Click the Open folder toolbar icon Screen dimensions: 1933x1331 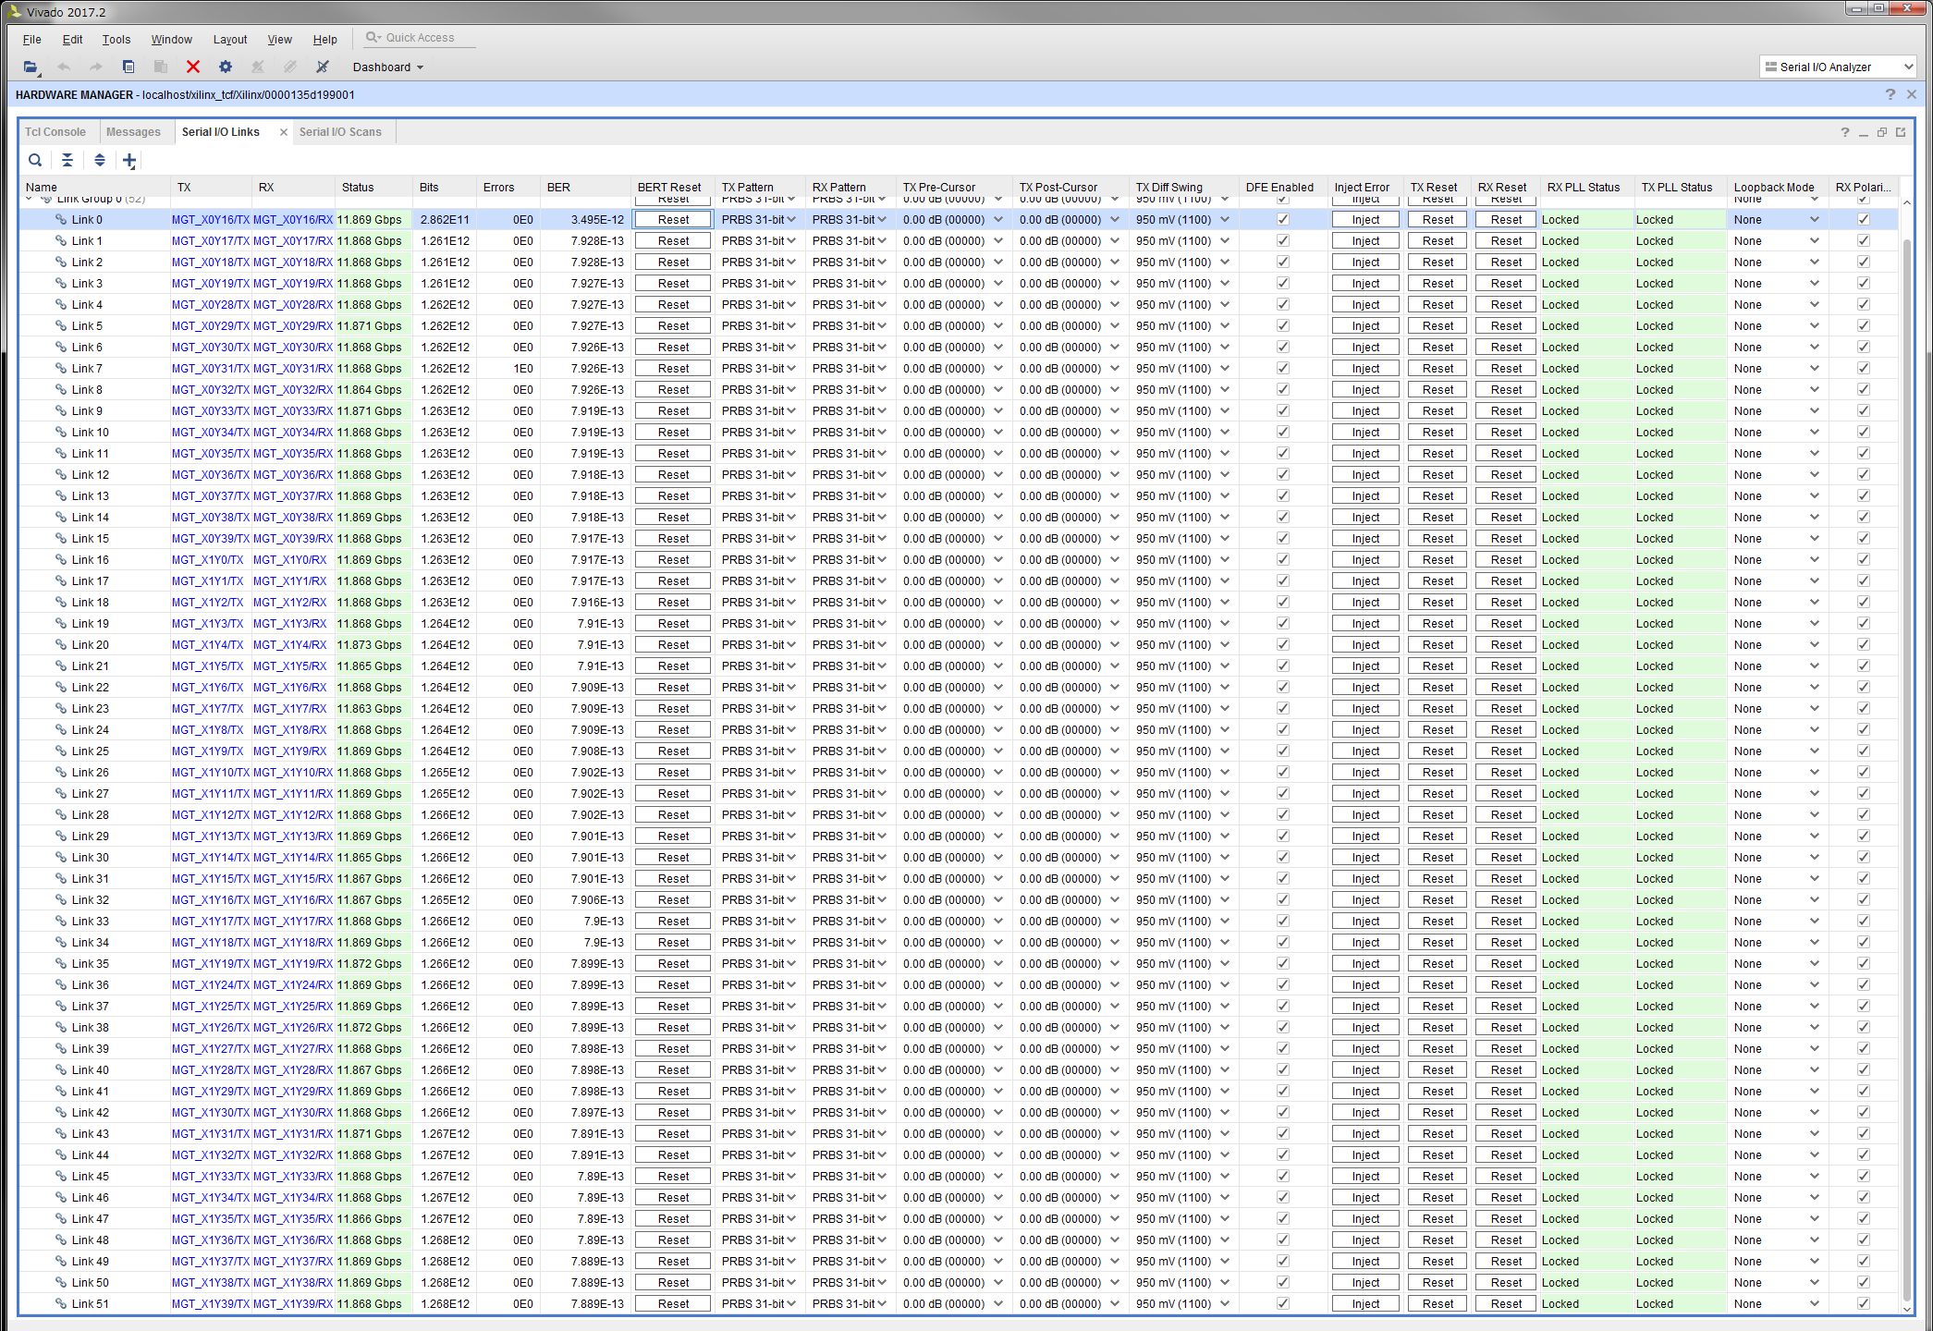[31, 67]
